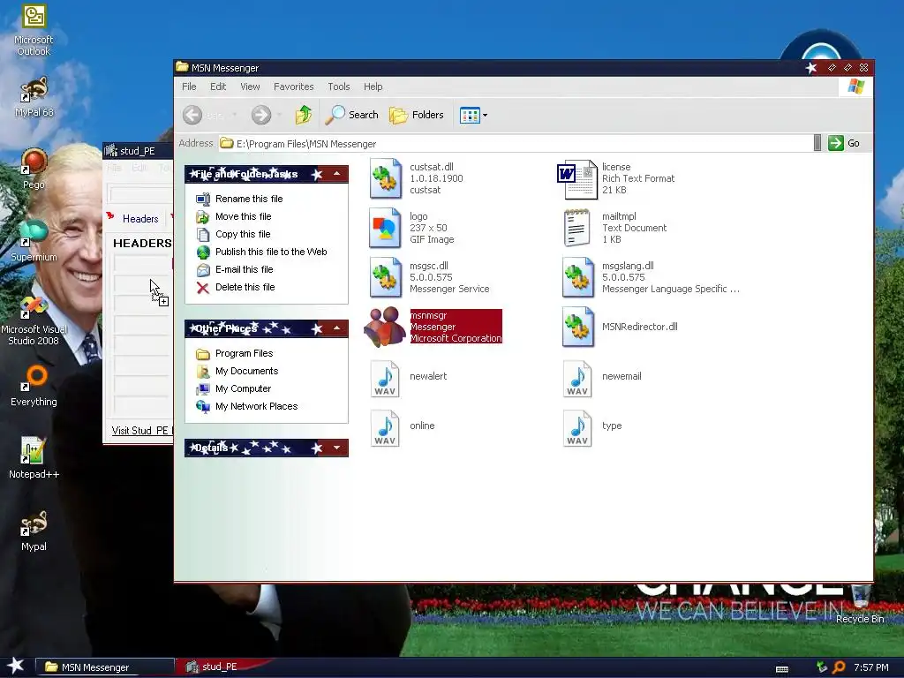Launch MyPal 68 from the desktop
The height and width of the screenshot is (678, 904).
pyautogui.click(x=34, y=97)
